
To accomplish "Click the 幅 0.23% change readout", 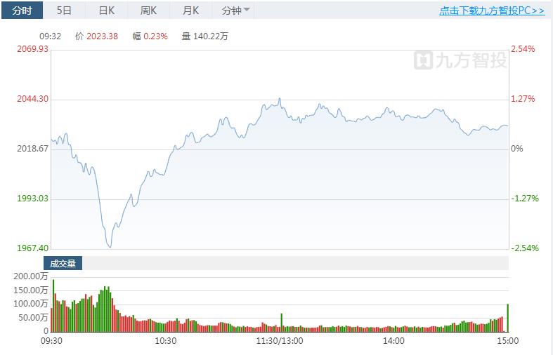I will (x=150, y=36).
